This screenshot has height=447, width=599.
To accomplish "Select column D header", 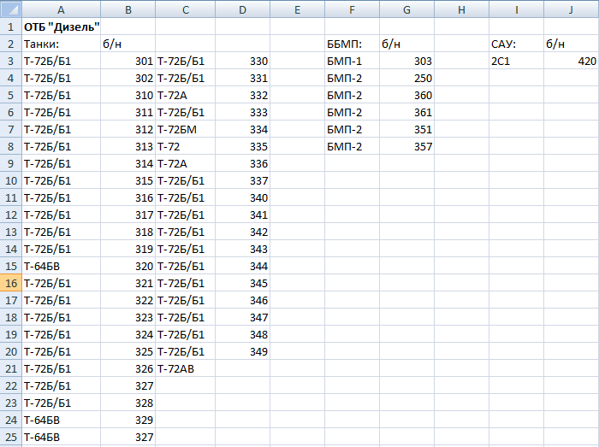I will [242, 9].
